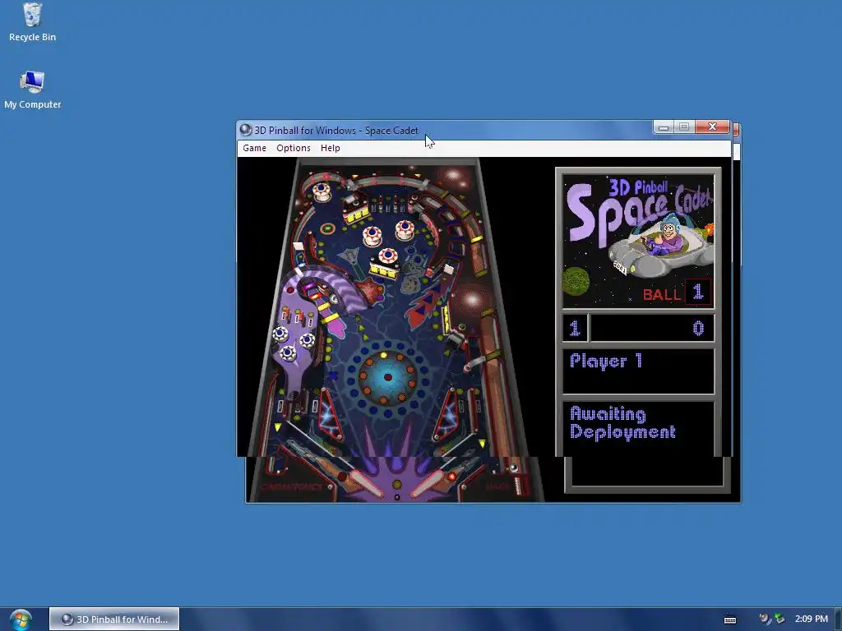Close the 3D Pinball window

click(713, 127)
